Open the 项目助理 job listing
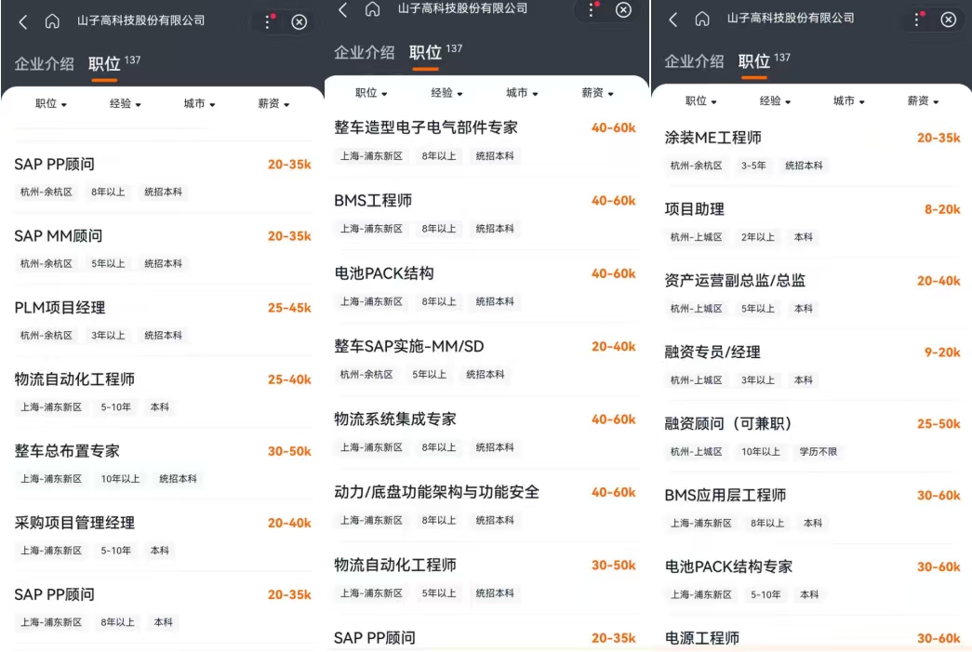Viewport: 972px width, 652px height. pos(812,222)
